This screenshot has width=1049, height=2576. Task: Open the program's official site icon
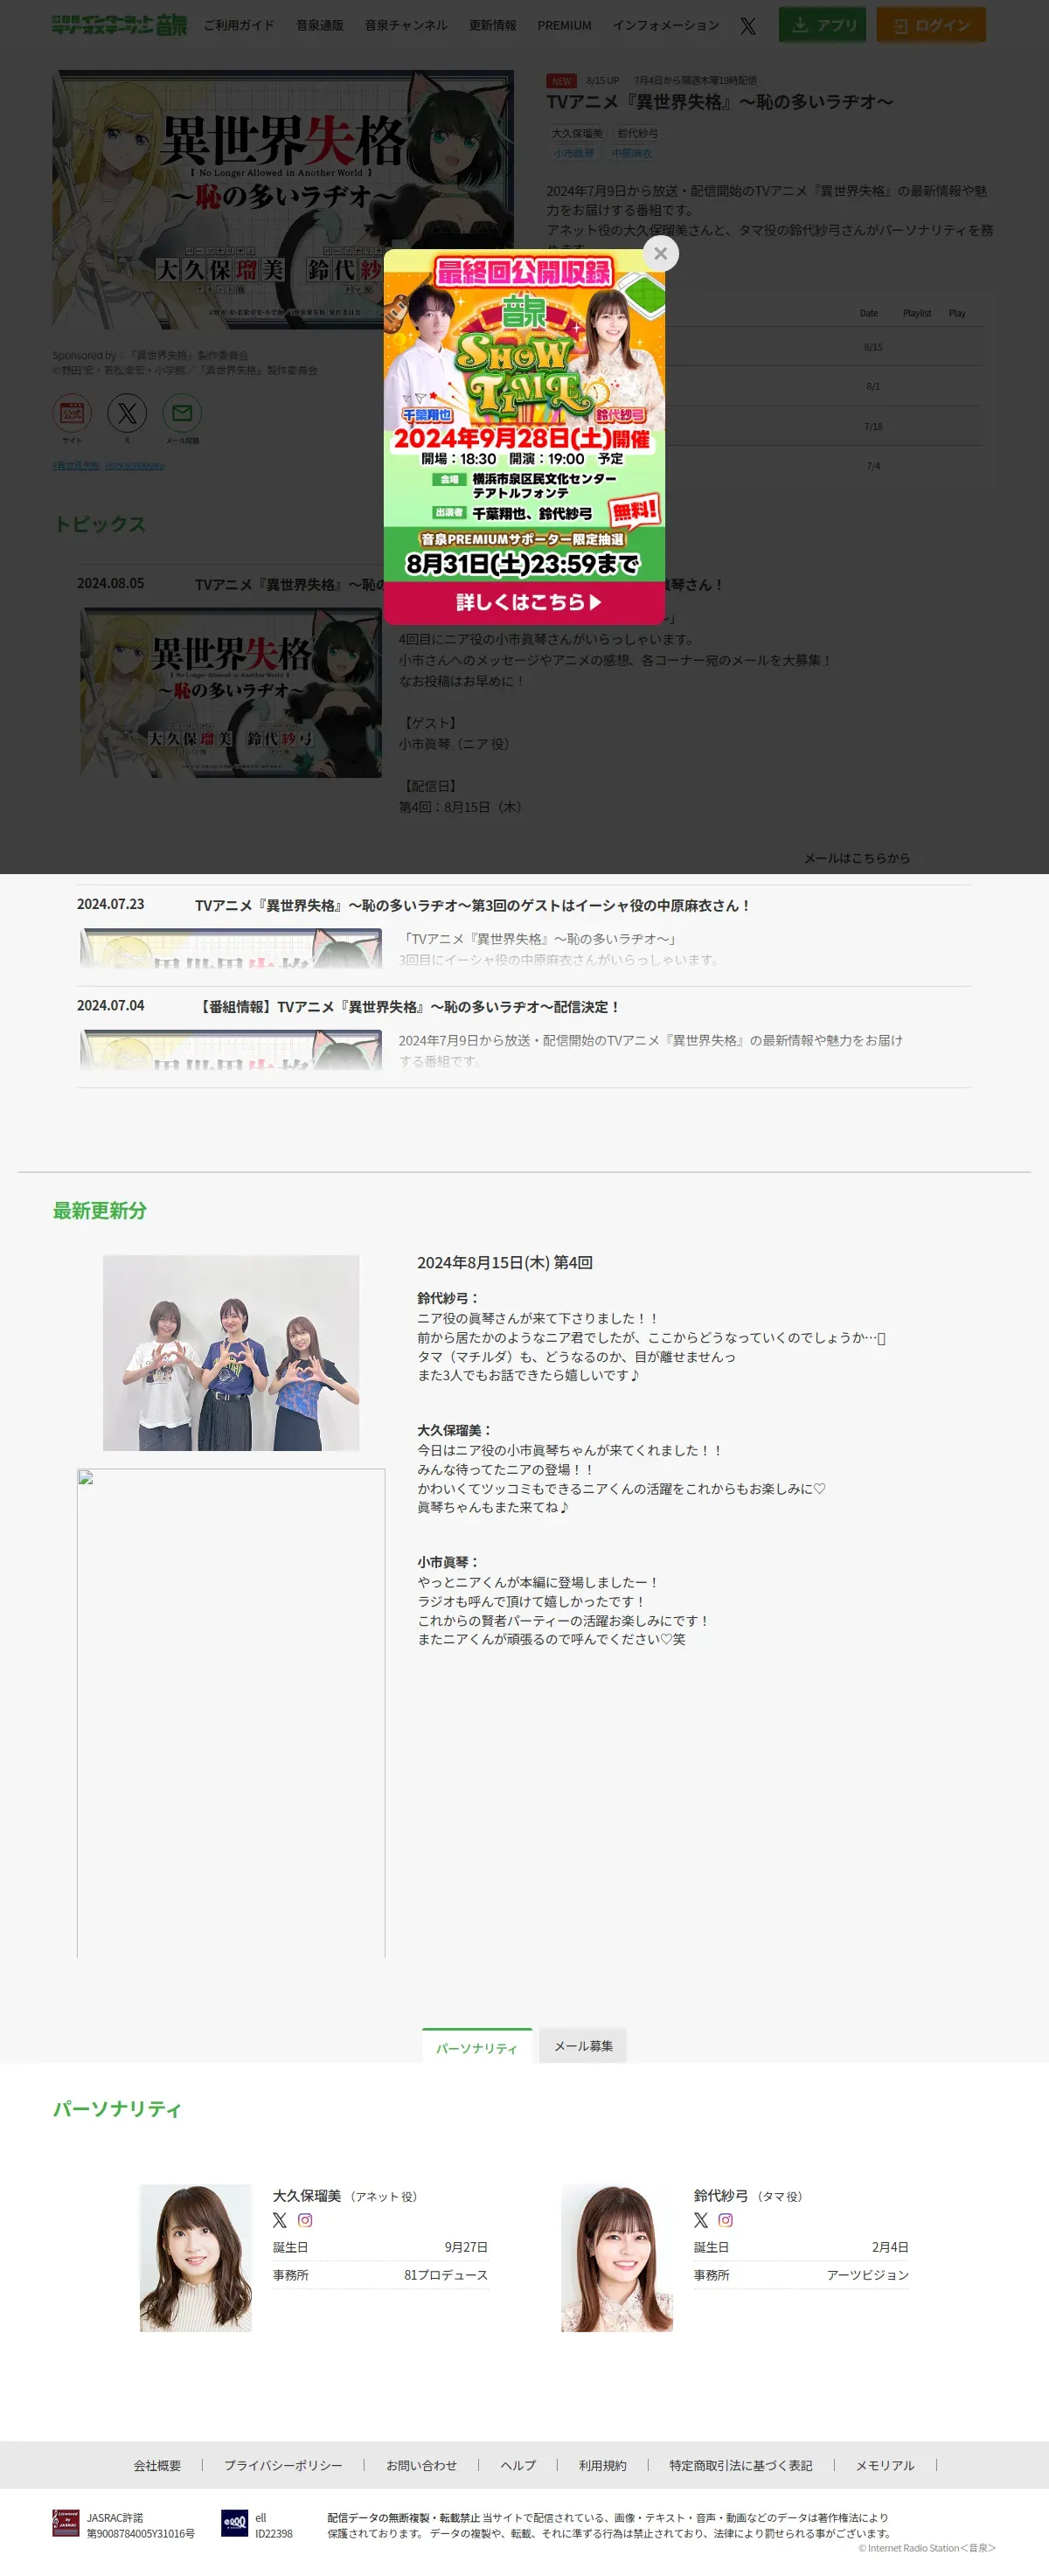pos(72,413)
